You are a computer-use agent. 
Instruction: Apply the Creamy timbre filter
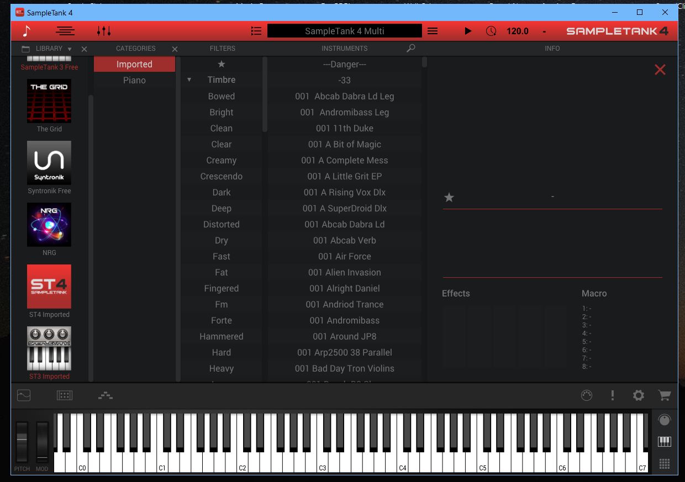click(x=222, y=160)
